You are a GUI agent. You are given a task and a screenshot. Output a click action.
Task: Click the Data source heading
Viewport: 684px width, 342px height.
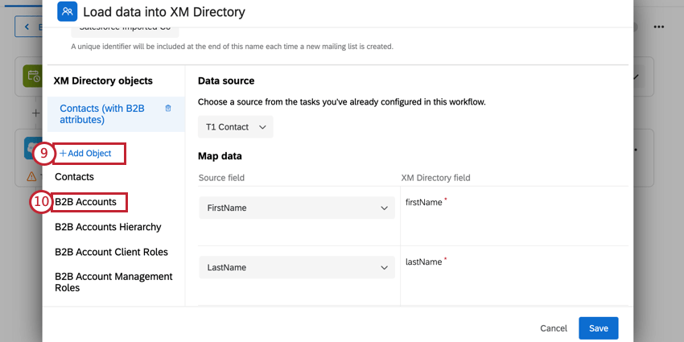click(226, 80)
